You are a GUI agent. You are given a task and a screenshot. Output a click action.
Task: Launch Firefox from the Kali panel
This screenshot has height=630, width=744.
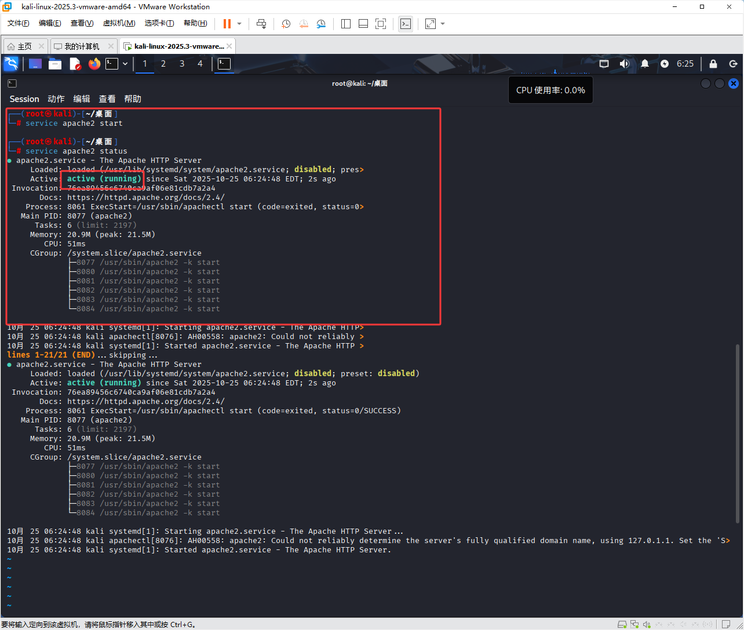94,64
